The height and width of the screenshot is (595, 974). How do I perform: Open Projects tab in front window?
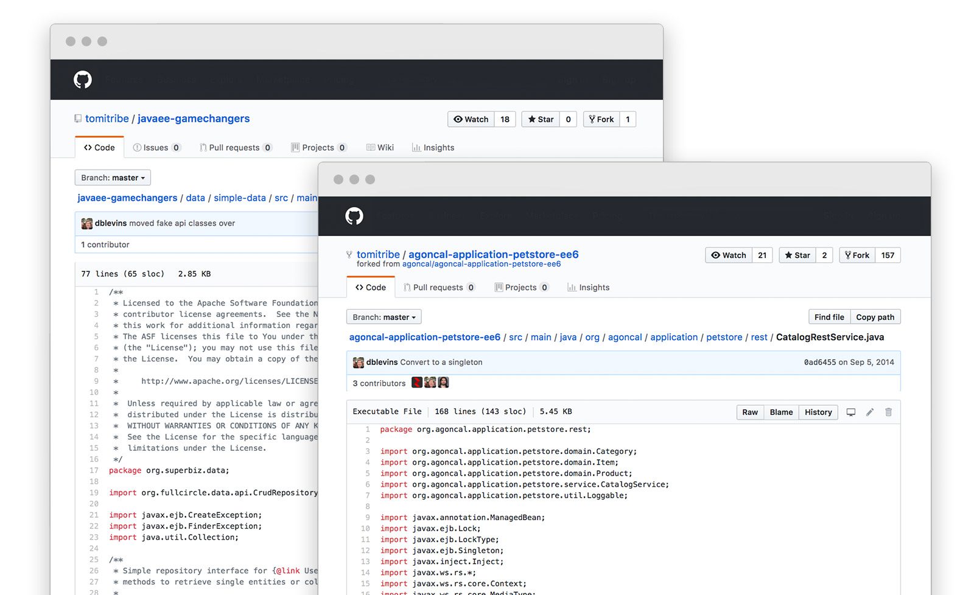pos(521,287)
